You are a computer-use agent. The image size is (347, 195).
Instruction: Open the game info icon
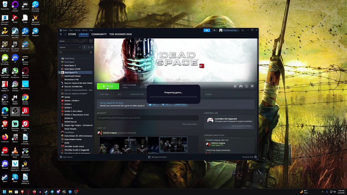coord(246,86)
